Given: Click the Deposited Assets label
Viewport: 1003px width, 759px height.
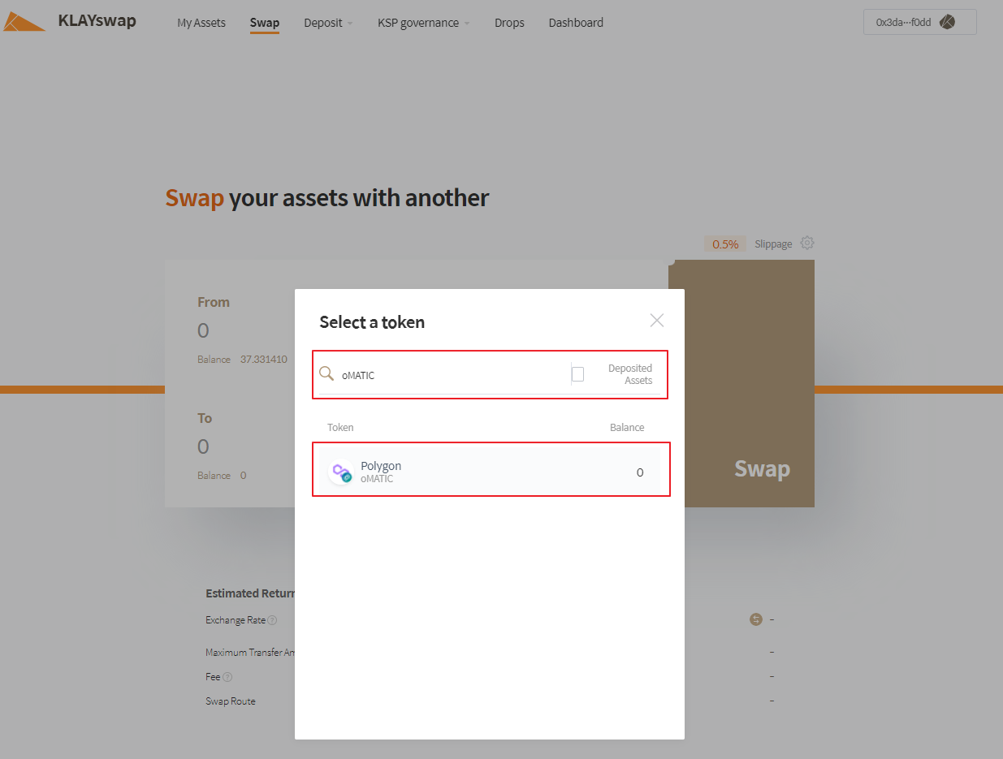Looking at the screenshot, I should point(630,374).
